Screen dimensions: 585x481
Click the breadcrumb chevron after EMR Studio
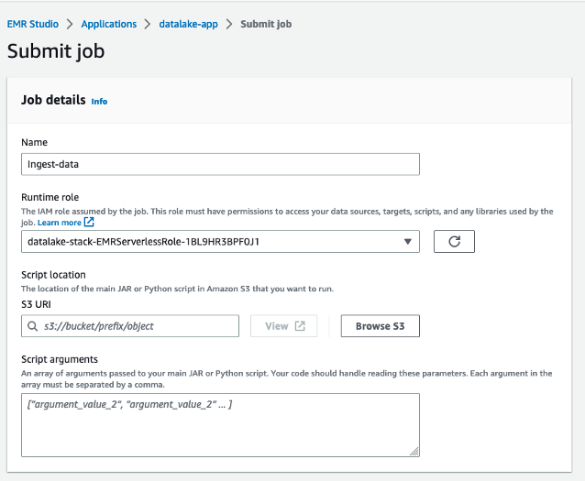click(x=68, y=24)
